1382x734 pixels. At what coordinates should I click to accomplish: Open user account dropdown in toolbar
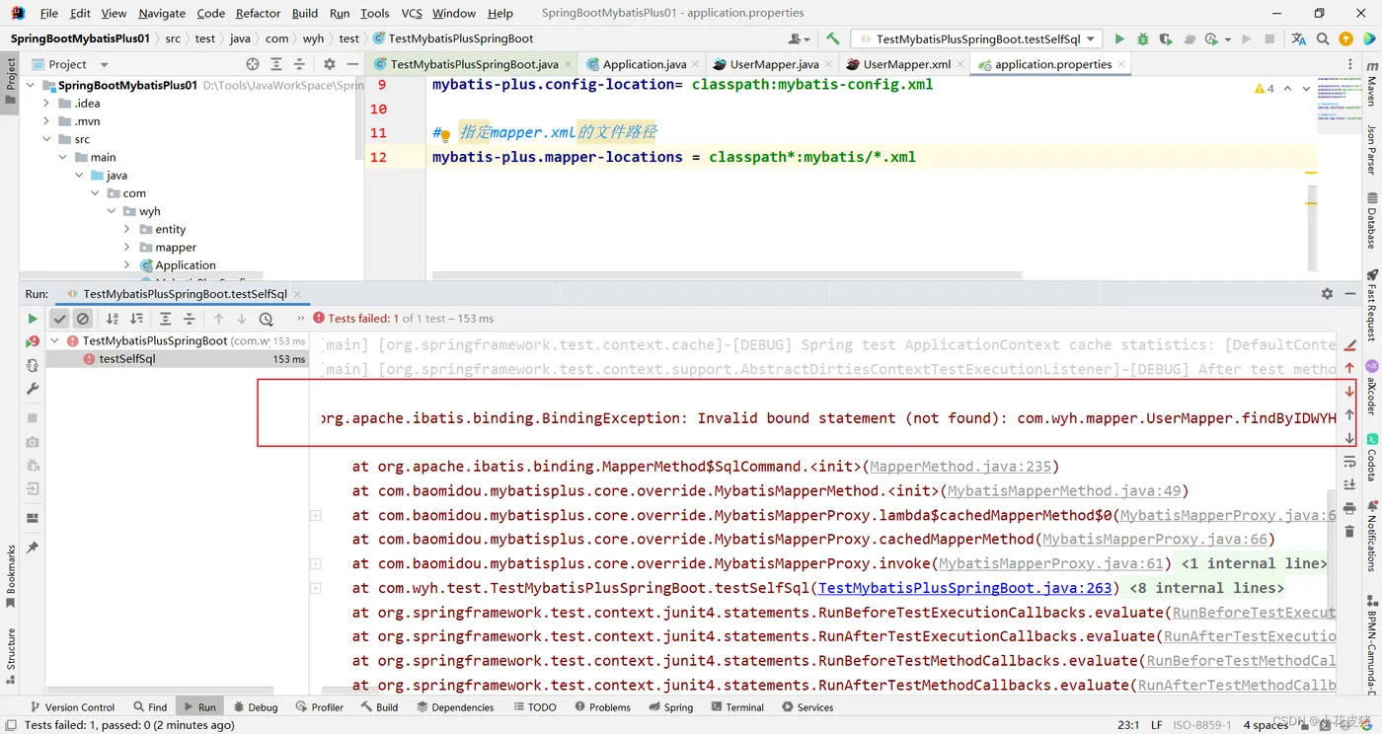pos(800,39)
